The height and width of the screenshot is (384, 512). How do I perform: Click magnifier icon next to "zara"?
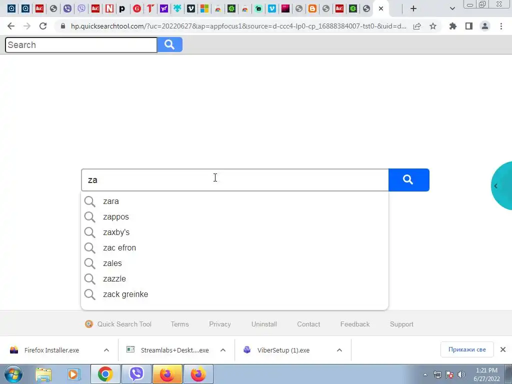(90, 201)
